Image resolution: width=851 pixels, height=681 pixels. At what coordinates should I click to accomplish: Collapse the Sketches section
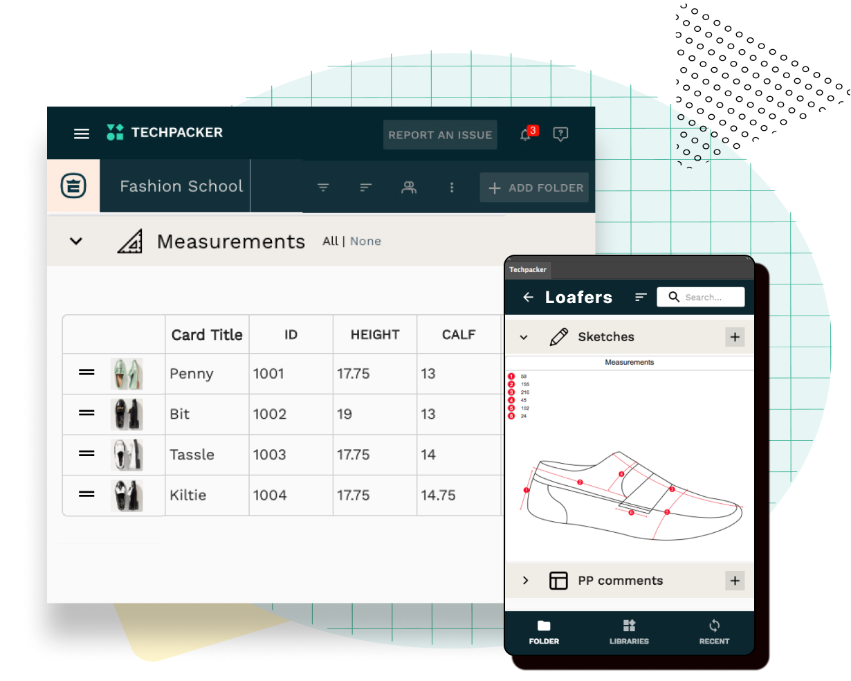(524, 336)
